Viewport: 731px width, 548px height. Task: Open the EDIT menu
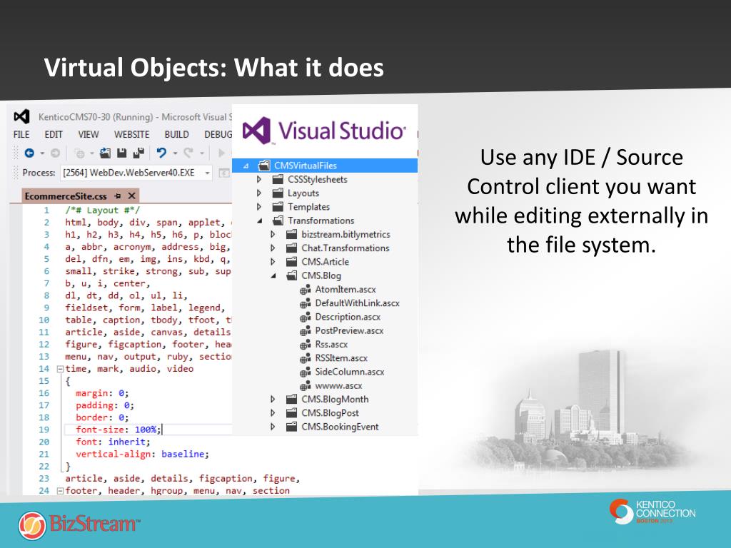point(54,135)
